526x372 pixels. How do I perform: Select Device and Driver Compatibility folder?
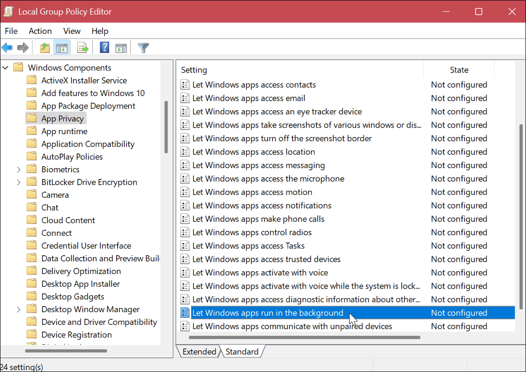click(99, 322)
